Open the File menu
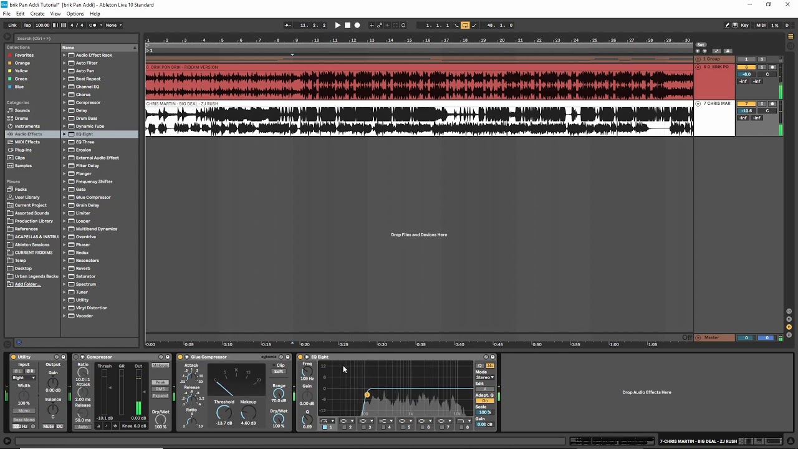 point(6,14)
